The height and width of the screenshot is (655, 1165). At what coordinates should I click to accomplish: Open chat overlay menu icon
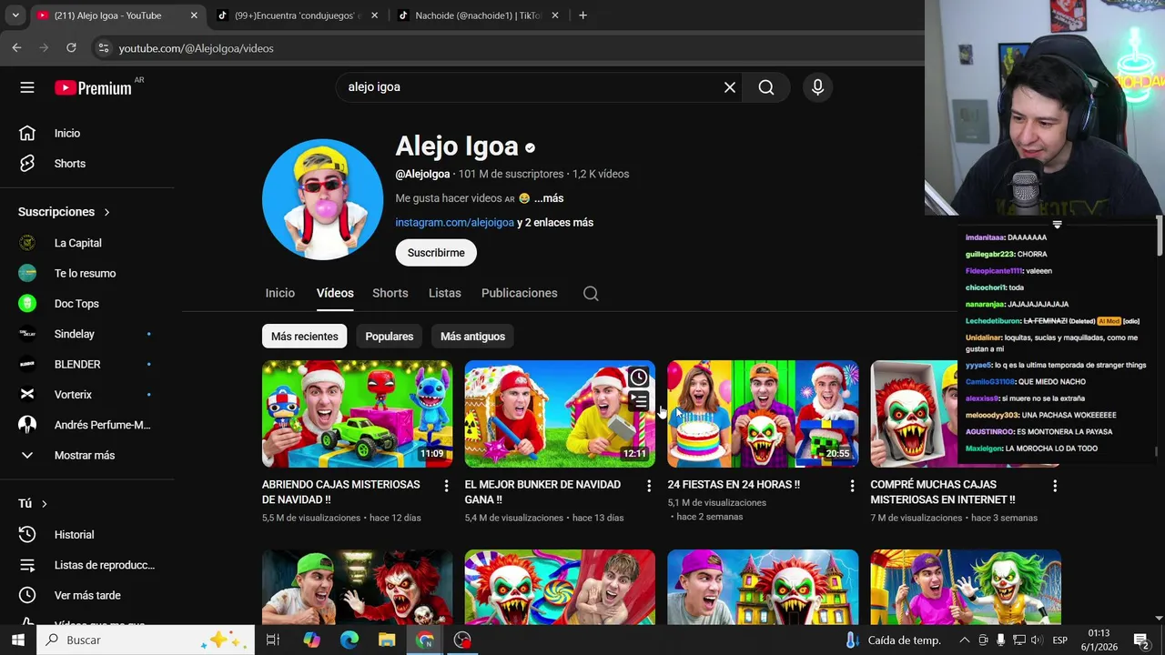[x=1057, y=225]
